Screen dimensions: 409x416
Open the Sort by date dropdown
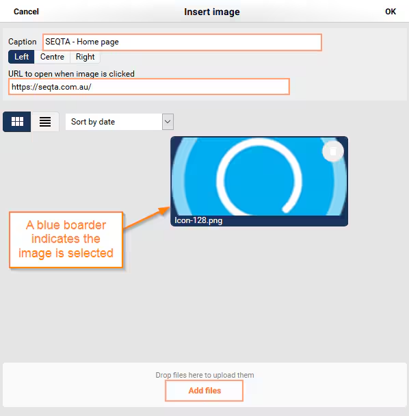[x=120, y=122]
